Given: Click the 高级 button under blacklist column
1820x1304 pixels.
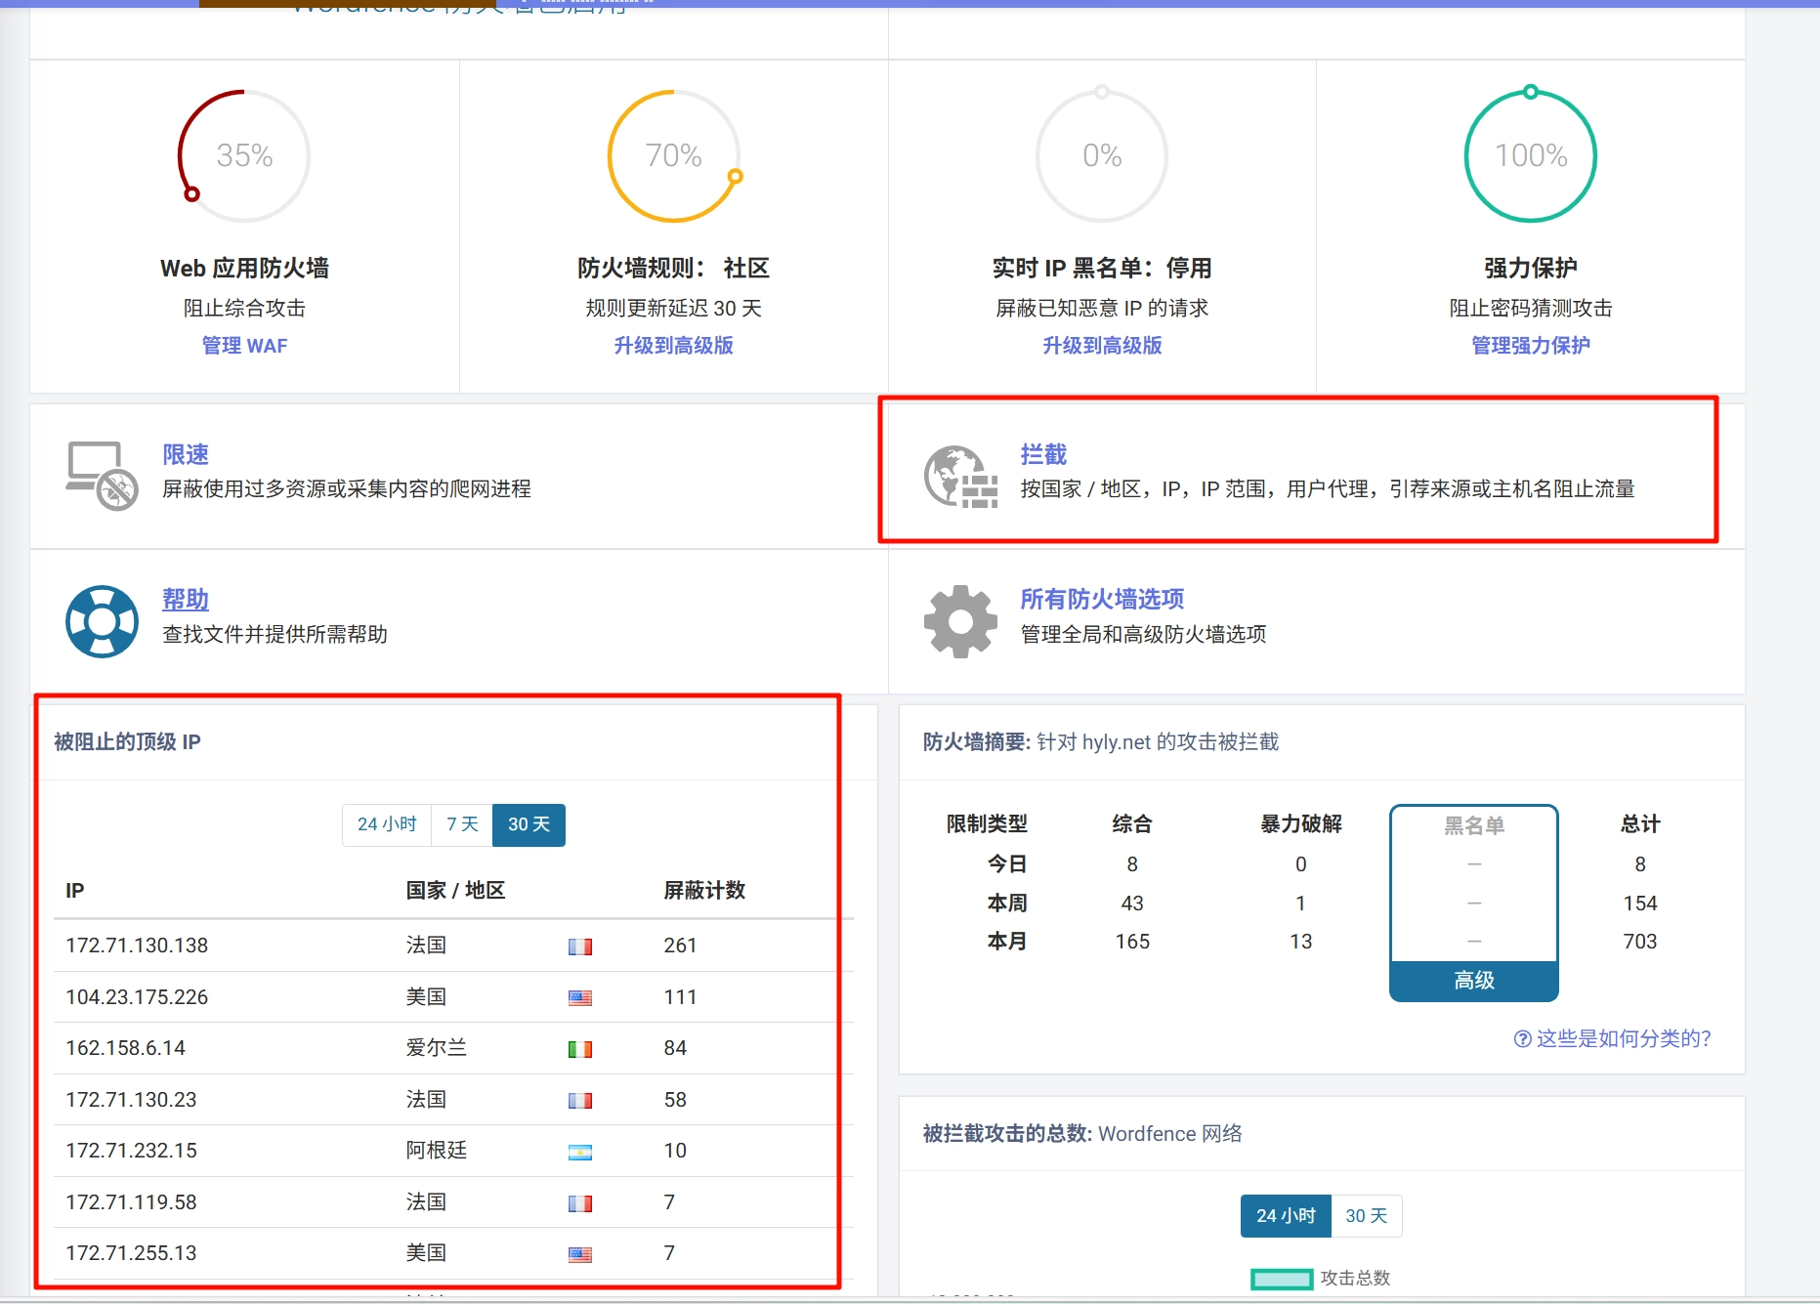Looking at the screenshot, I should pos(1474,981).
